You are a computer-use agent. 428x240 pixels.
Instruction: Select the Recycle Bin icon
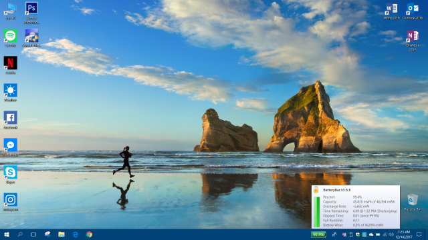tap(413, 202)
